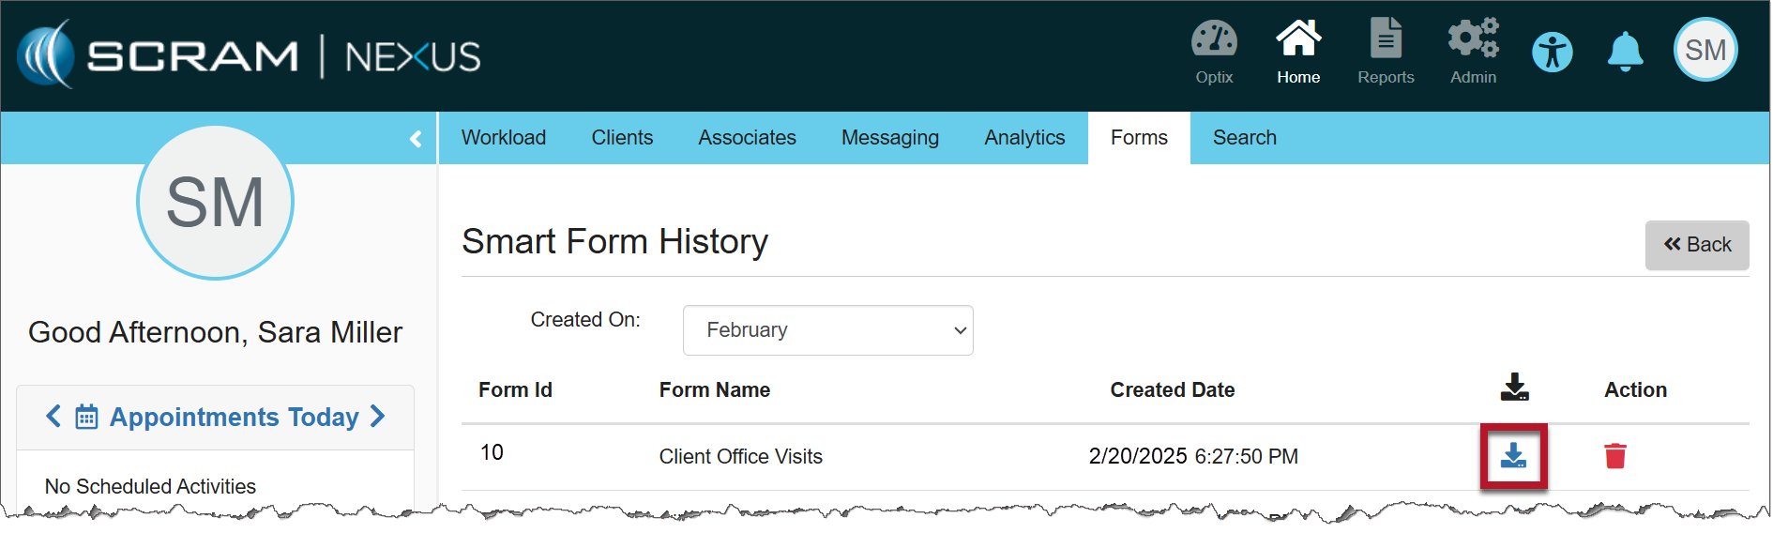Open Admin gears icon

[1473, 41]
